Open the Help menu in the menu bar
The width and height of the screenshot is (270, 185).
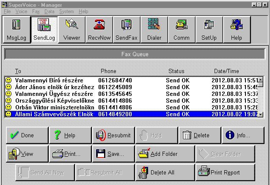[83, 11]
